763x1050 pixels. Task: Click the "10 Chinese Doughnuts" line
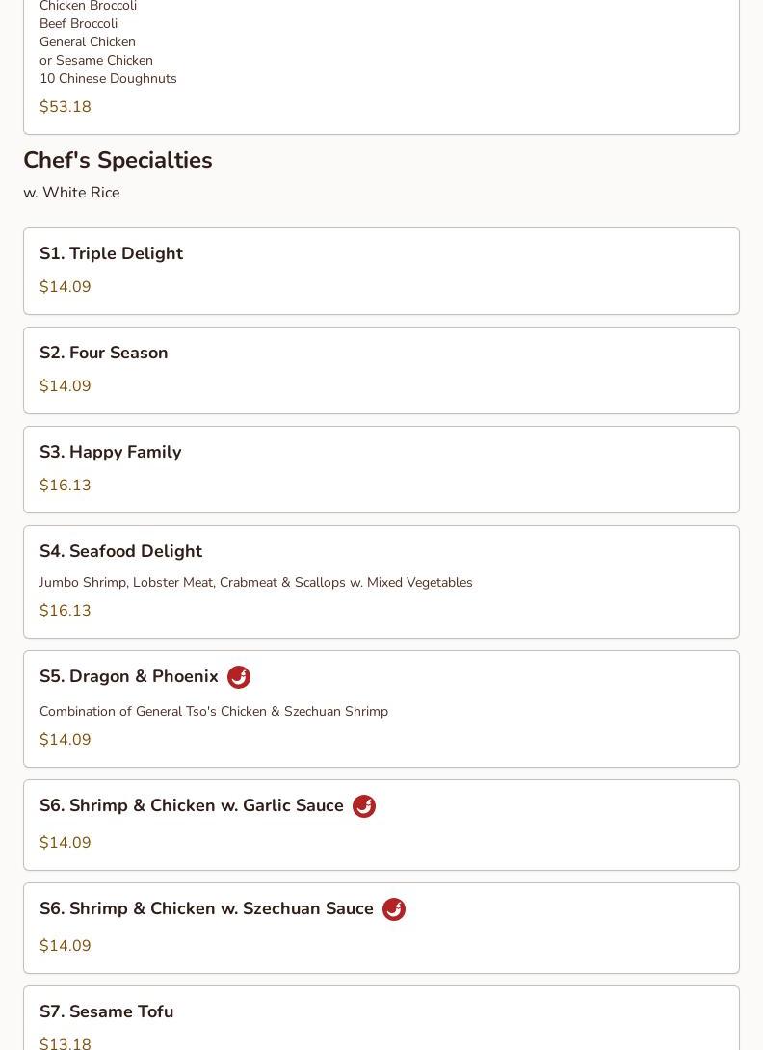pyautogui.click(x=108, y=78)
